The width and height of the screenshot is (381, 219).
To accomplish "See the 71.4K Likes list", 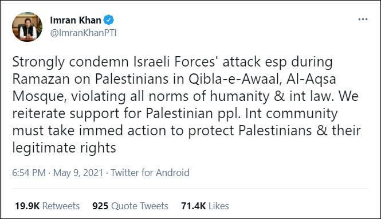I will (205, 206).
